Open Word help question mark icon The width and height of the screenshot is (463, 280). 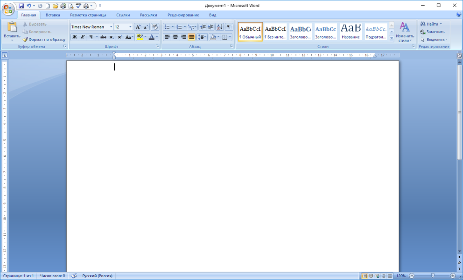click(x=459, y=14)
